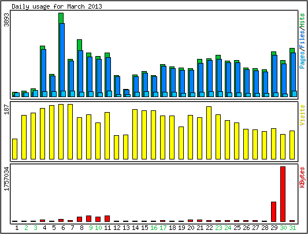The image size is (308, 234).
Task: Select day label 21
Action: (x=200, y=228)
